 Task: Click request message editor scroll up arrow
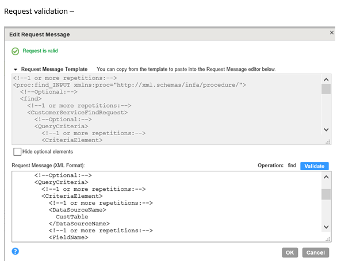pos(326,177)
